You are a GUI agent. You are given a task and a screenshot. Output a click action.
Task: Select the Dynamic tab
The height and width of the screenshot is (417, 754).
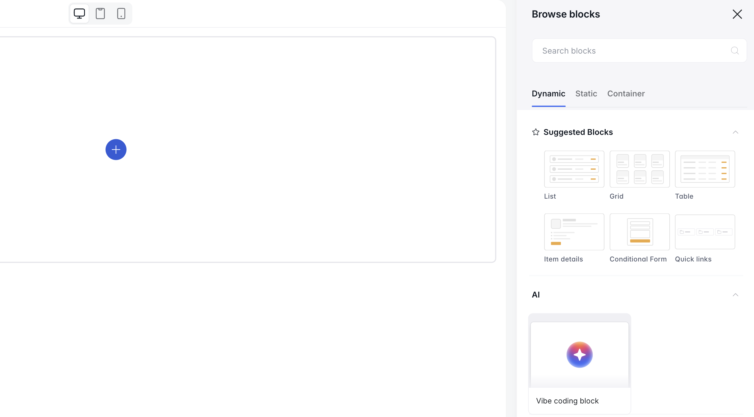(x=548, y=94)
